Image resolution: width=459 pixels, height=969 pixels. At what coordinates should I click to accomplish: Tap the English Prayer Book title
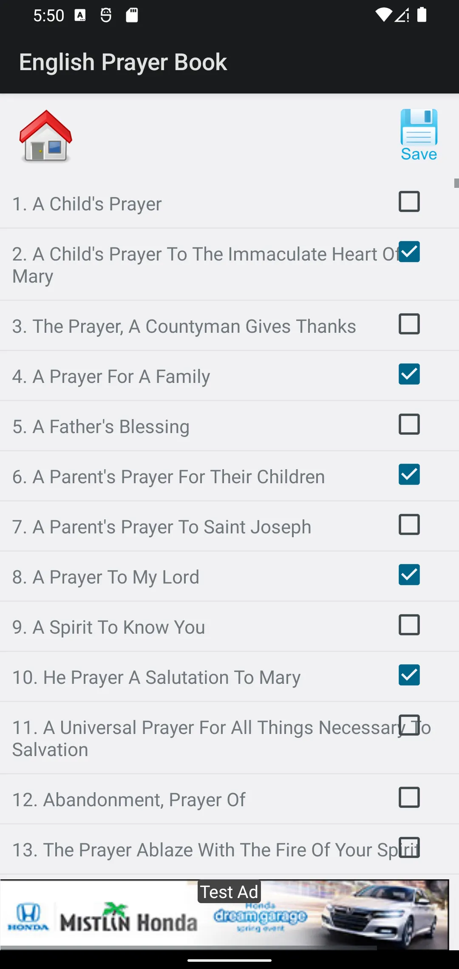click(123, 62)
